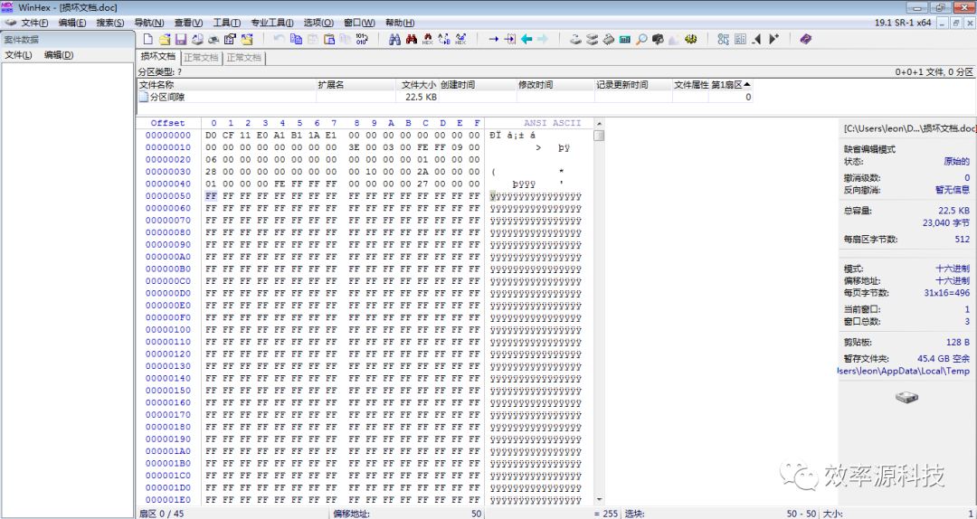The height and width of the screenshot is (519, 977).
Task: Click the 原始的 status value
Action: pos(956,161)
